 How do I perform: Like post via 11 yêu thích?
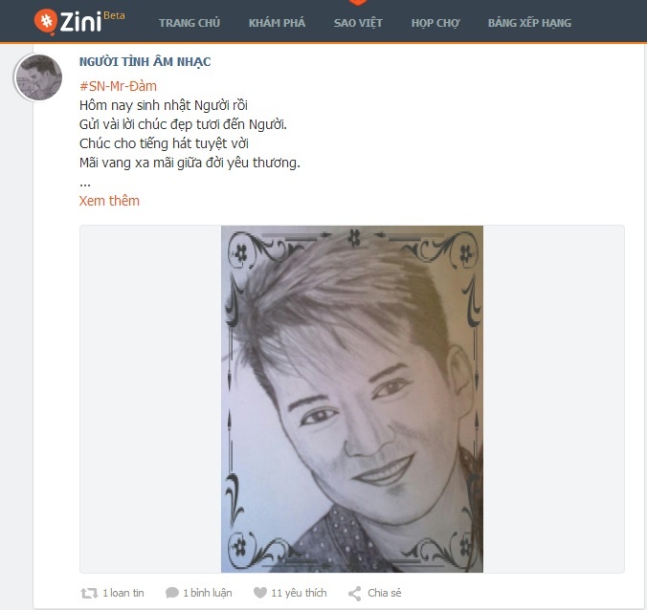(x=299, y=593)
